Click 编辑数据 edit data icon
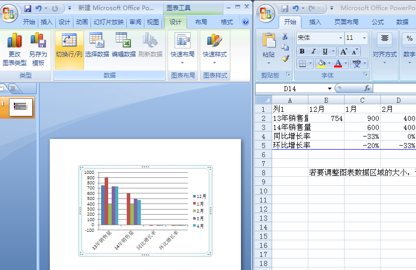 pyautogui.click(x=124, y=45)
